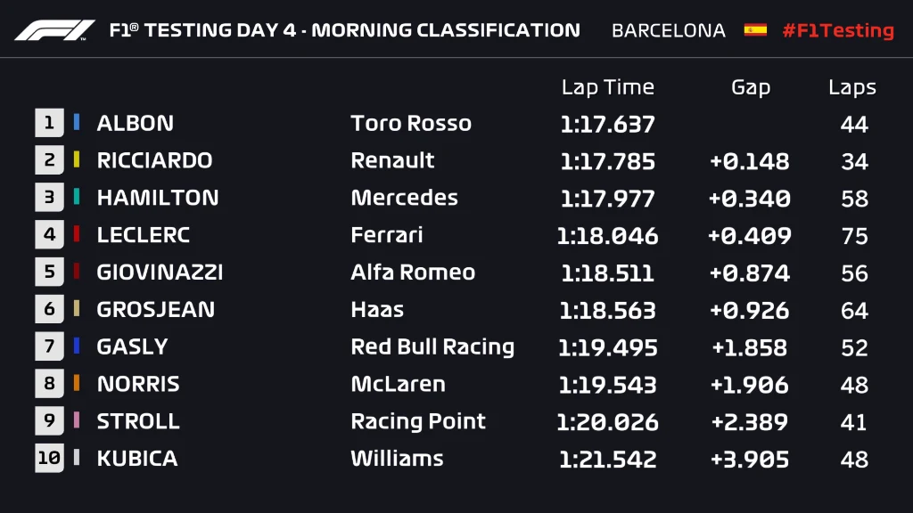The width and height of the screenshot is (913, 513).
Task: Click the BARCELONA location label
Action: [x=668, y=30]
